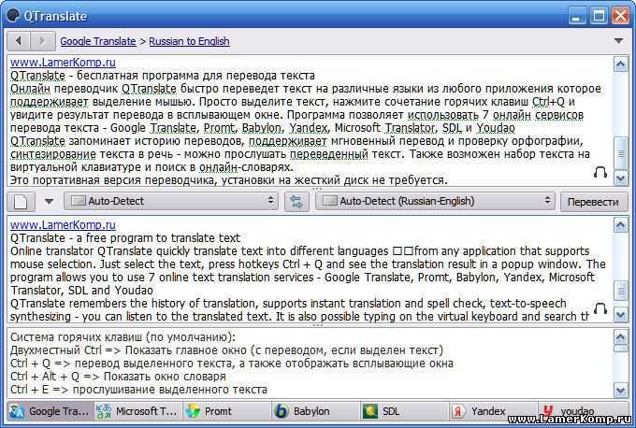
Task: Open the Russian to English breadcrumb link
Action: [189, 41]
